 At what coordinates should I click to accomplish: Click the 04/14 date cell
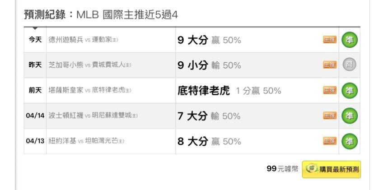[x=35, y=116]
